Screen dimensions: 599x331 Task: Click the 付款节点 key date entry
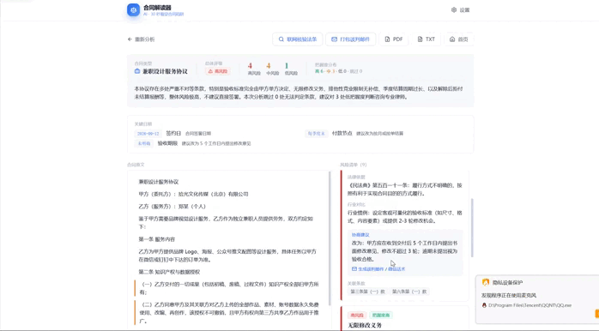pyautogui.click(x=342, y=133)
